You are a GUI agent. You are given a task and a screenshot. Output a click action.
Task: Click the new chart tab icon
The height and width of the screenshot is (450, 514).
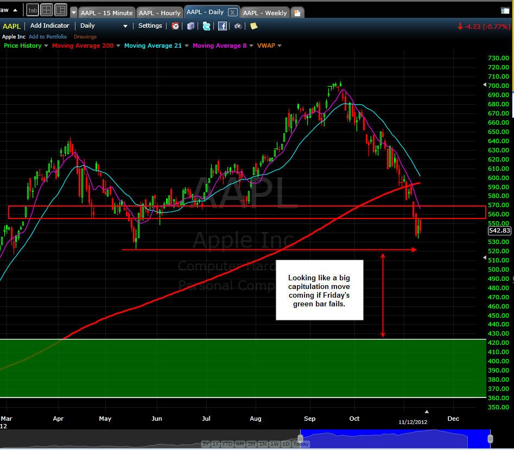[297, 13]
